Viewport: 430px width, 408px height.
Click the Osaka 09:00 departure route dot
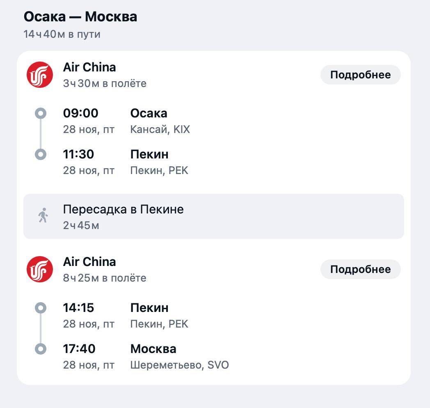(x=41, y=113)
